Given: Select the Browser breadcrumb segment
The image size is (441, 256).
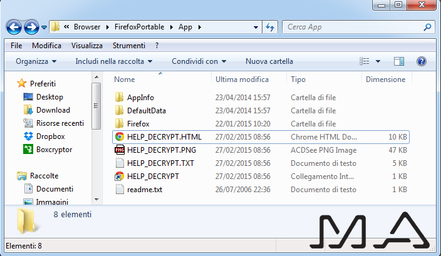Looking at the screenshot, I should tap(87, 27).
